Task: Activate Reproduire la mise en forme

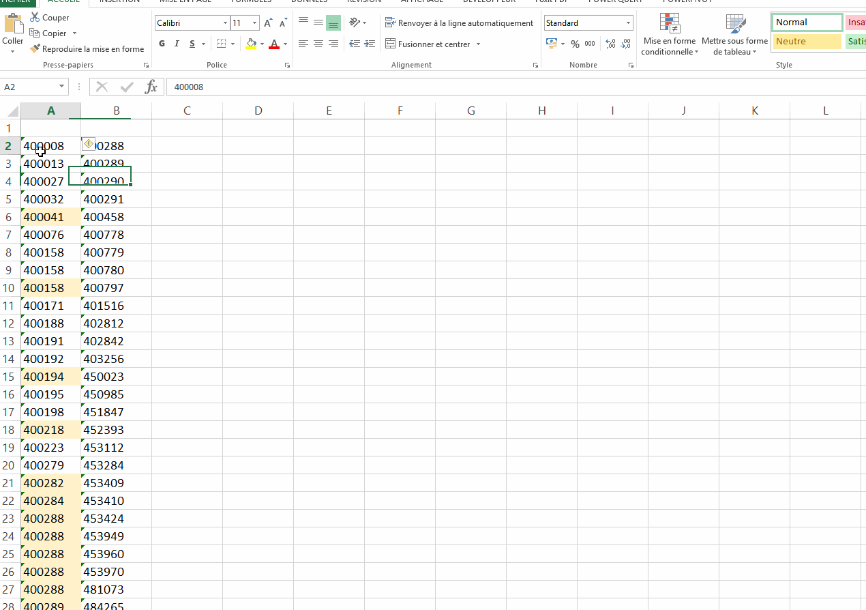Action: click(87, 49)
